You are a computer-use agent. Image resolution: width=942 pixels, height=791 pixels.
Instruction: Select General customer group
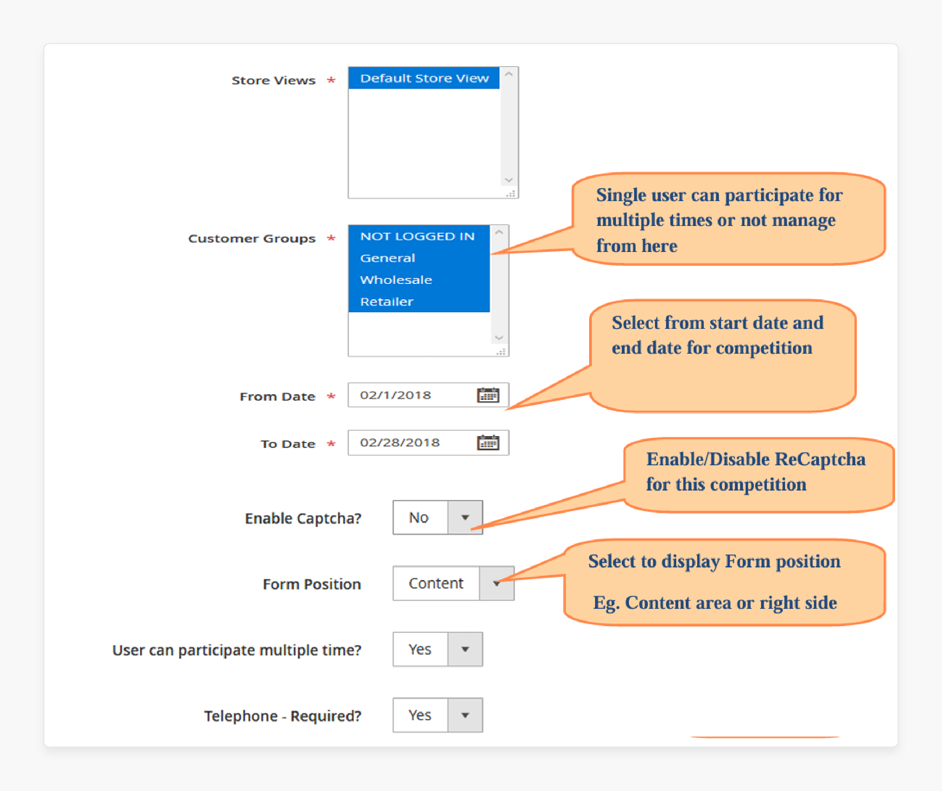pos(419,258)
